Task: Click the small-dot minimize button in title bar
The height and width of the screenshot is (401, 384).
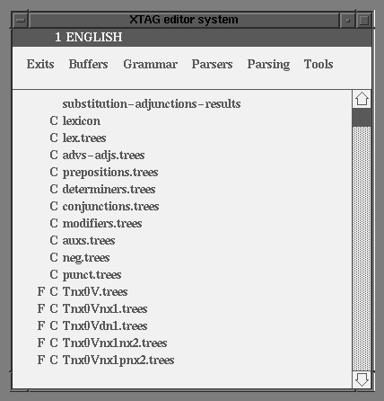Action: (x=347, y=21)
